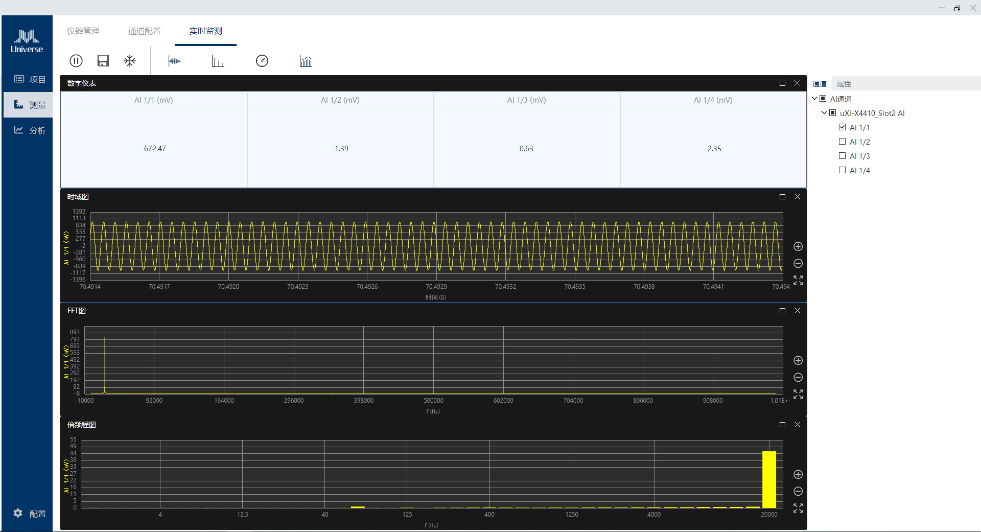Add an FFT spectrum chart from toolbar
The width and height of the screenshot is (981, 532).
click(218, 61)
